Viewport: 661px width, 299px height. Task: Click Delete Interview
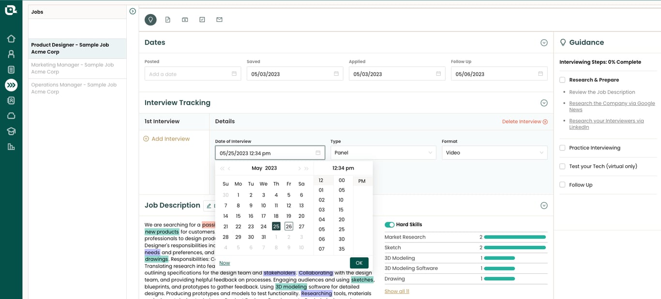[525, 122]
